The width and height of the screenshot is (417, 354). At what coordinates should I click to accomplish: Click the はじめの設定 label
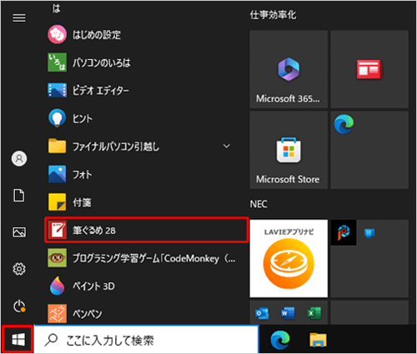click(97, 35)
